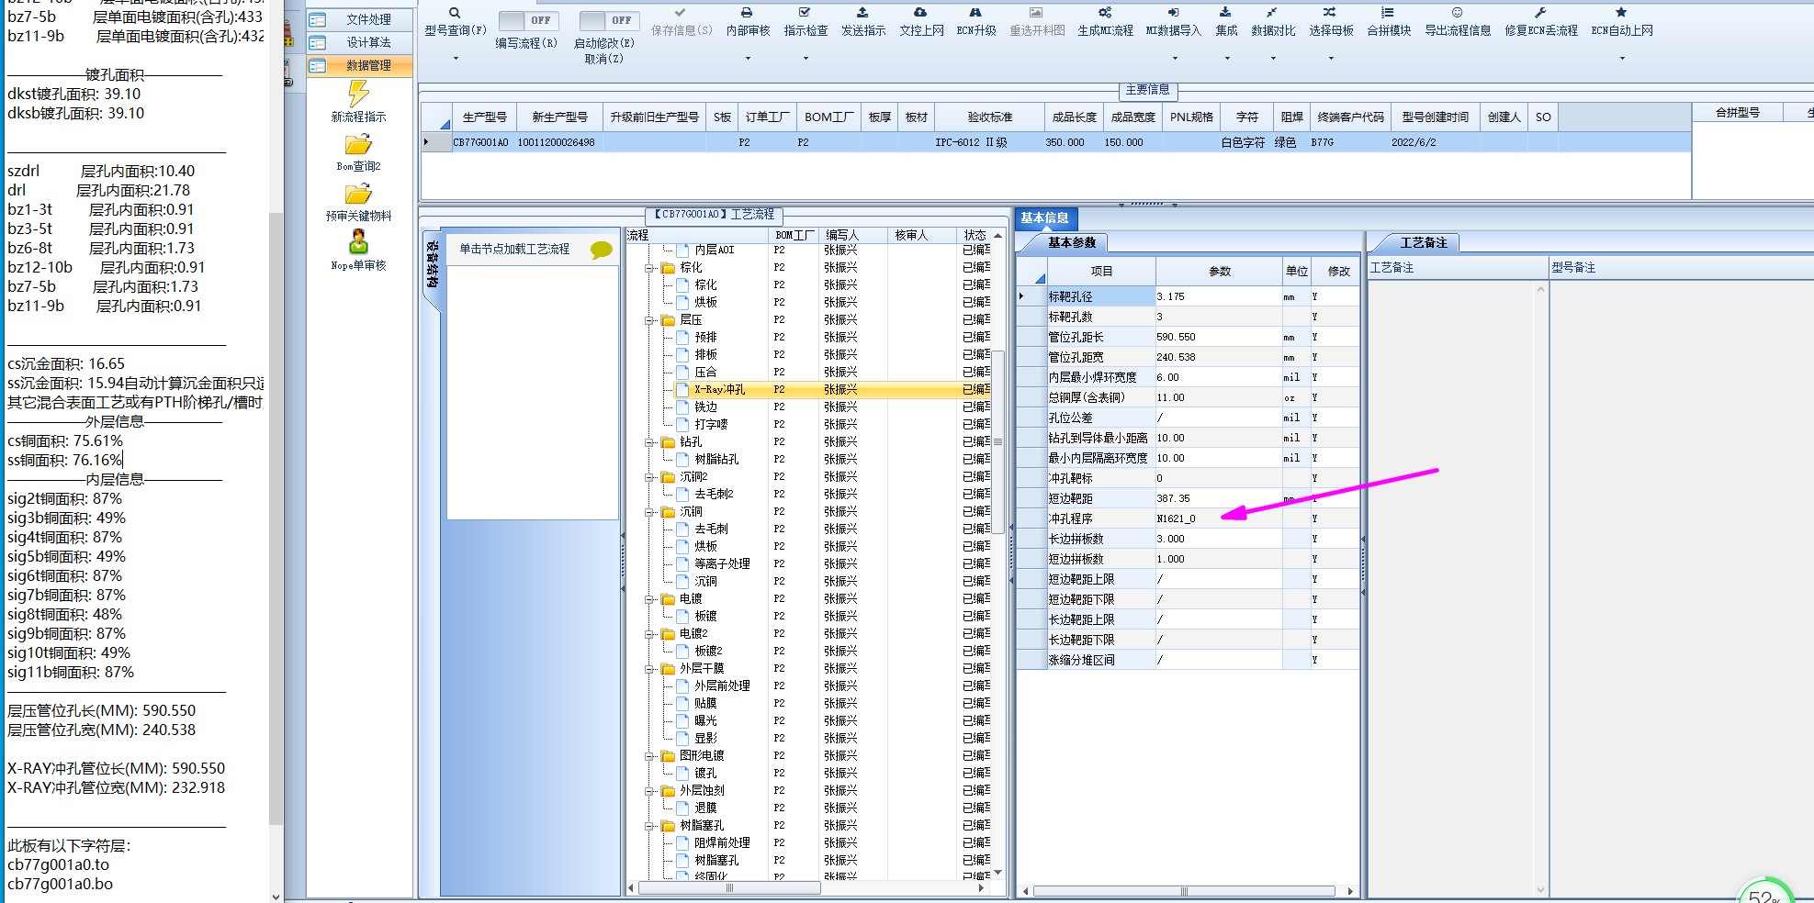Click the 合拼模块 list icon
The height and width of the screenshot is (903, 1814).
pos(1387,13)
